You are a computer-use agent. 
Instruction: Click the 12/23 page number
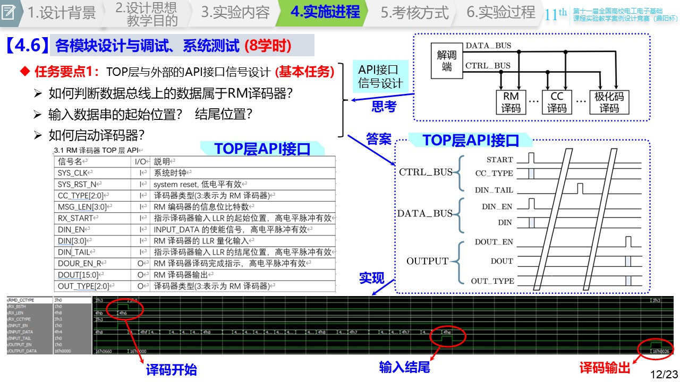[664, 374]
